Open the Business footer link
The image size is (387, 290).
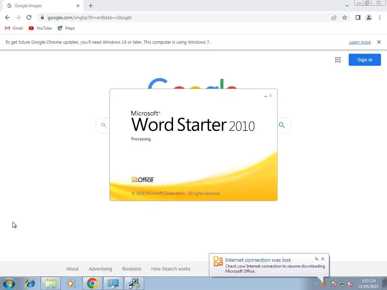coord(132,269)
